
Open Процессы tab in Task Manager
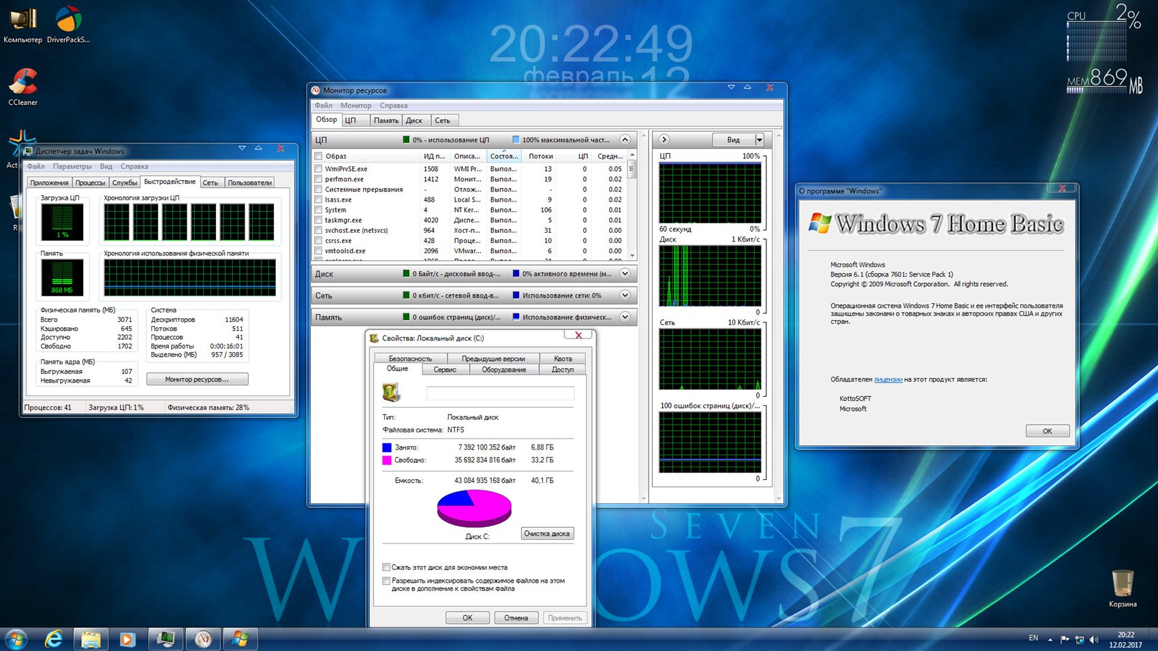[90, 182]
